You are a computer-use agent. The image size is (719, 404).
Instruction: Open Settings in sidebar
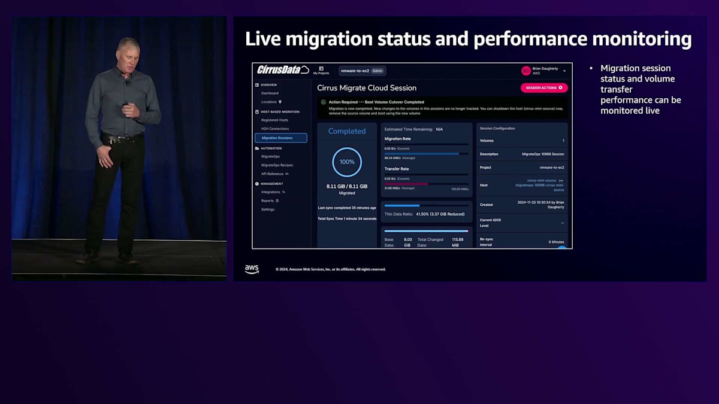(x=268, y=209)
